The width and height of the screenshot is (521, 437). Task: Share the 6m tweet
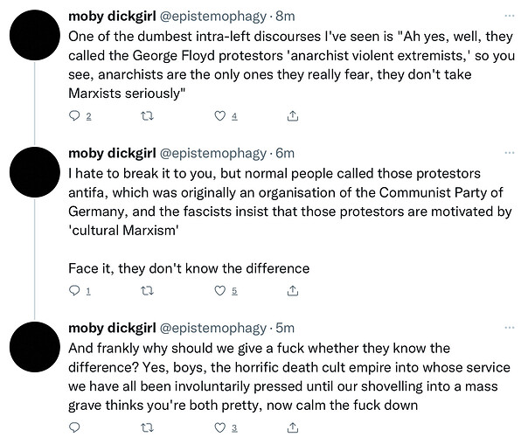[292, 291]
